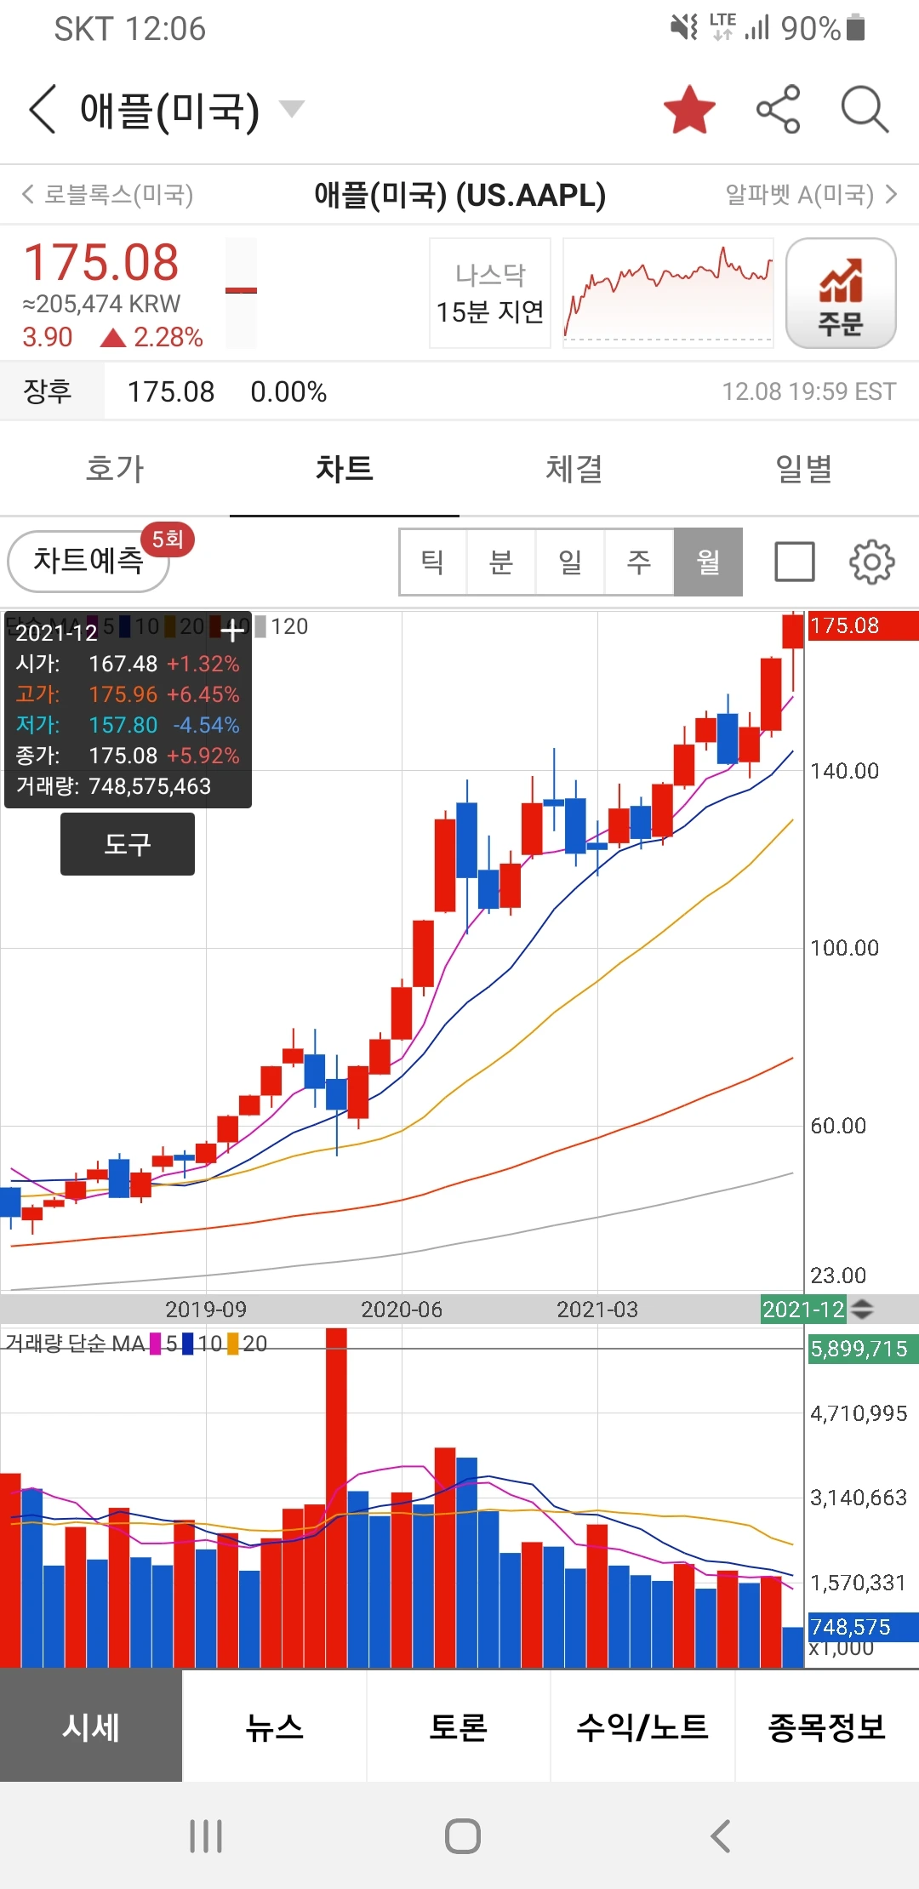Tap the battery icon in status bar
The width and height of the screenshot is (919, 1889).
pos(857,28)
